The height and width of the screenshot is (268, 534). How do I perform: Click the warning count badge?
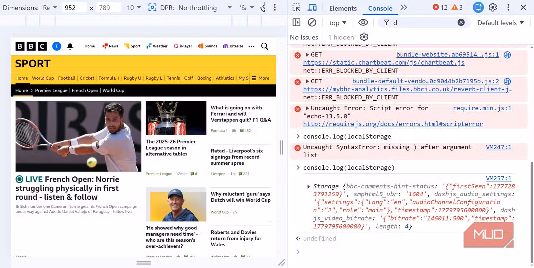(x=457, y=7)
